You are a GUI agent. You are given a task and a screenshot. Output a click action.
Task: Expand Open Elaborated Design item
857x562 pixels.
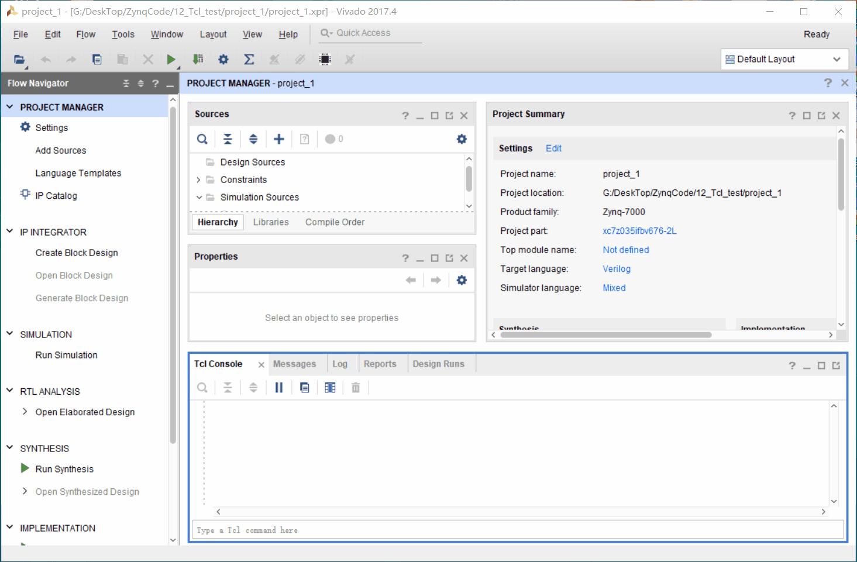pyautogui.click(x=25, y=412)
